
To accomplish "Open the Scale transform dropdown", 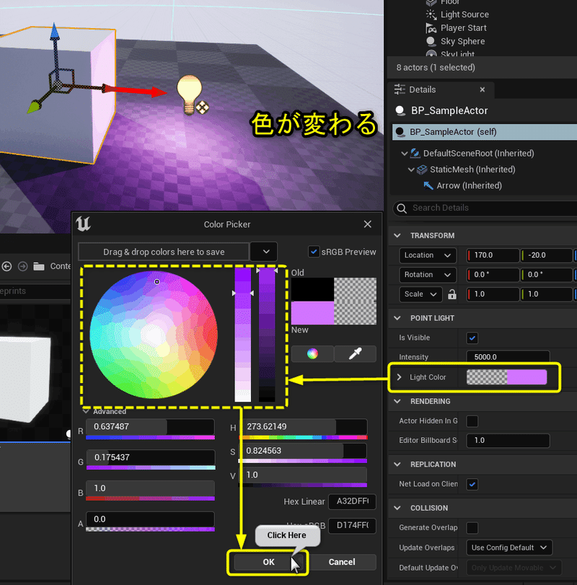I will (x=420, y=294).
